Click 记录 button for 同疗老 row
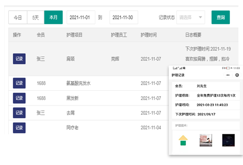The height and width of the screenshot is (165, 243). pos(19,128)
